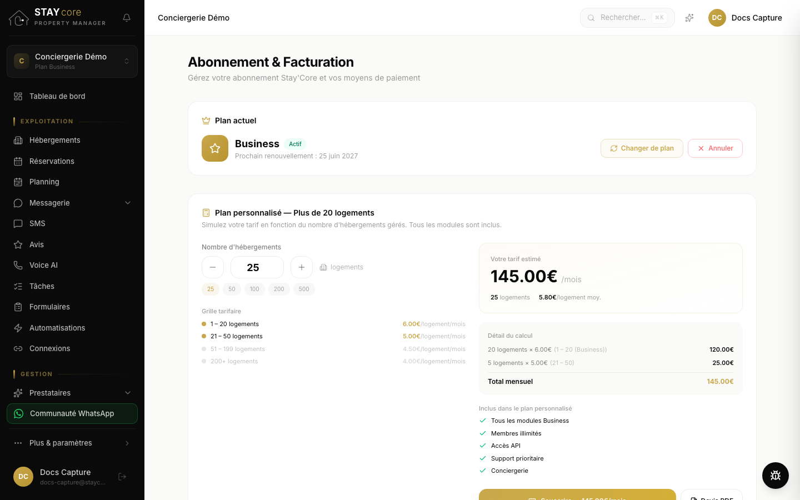Click the StayCore house logo
The image size is (800, 500).
pos(18,18)
